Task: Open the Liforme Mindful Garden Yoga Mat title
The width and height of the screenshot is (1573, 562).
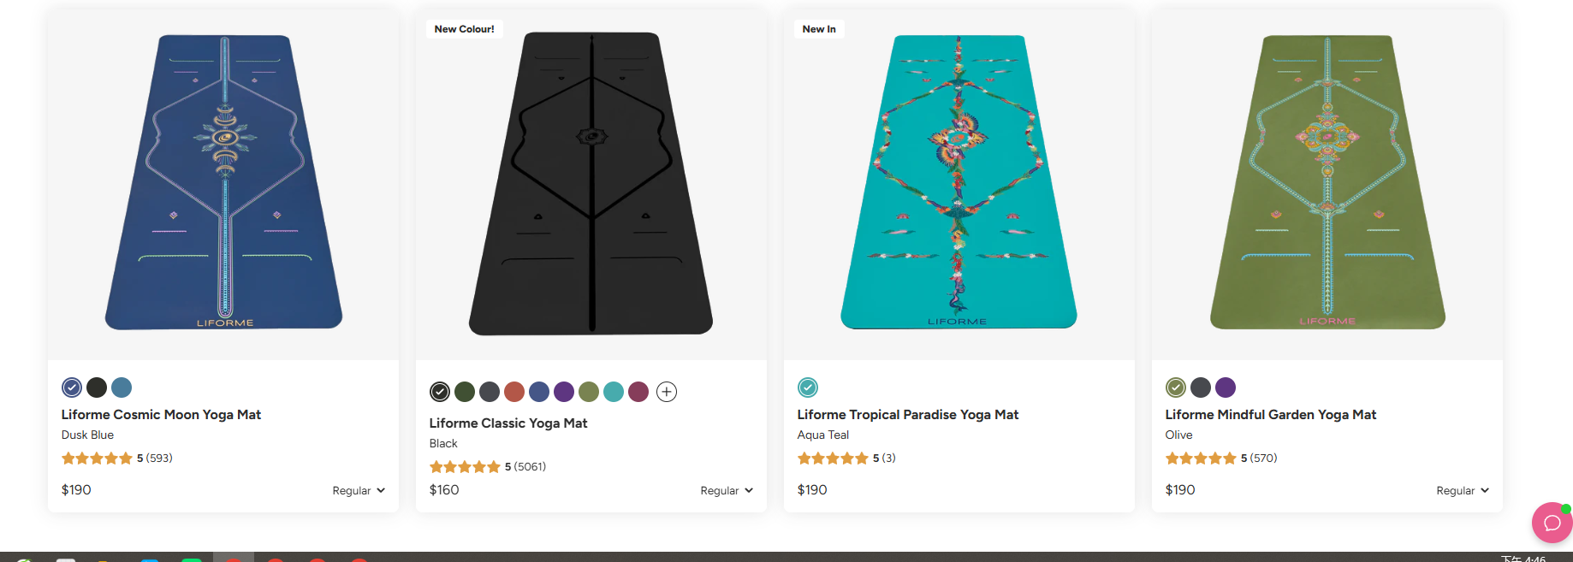Action: pos(1271,415)
